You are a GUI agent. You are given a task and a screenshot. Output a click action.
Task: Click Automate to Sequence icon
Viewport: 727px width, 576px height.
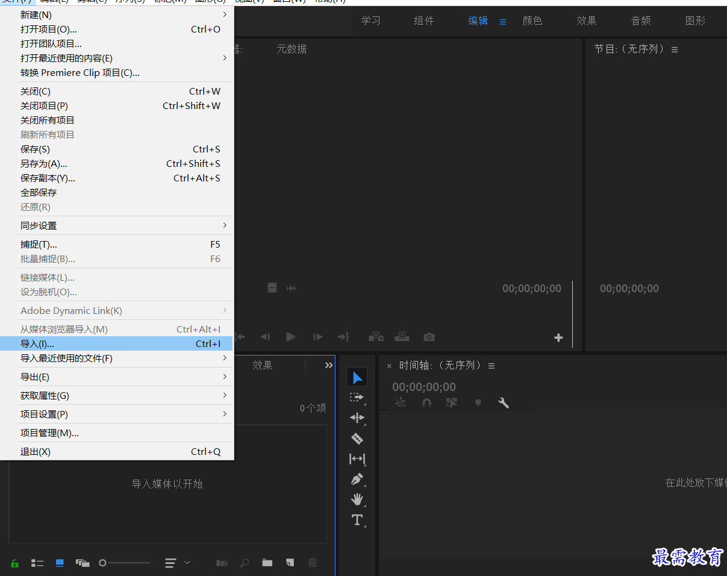[222, 563]
